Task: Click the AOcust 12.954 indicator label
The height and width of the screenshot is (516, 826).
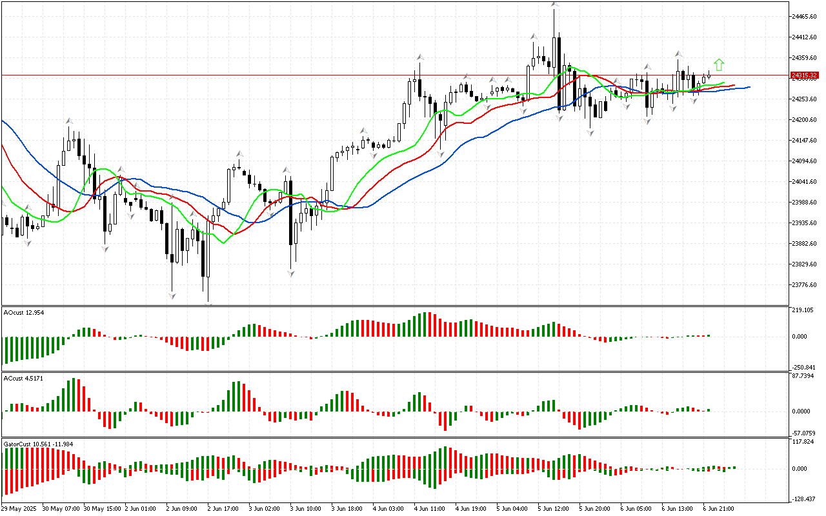Action: point(25,313)
